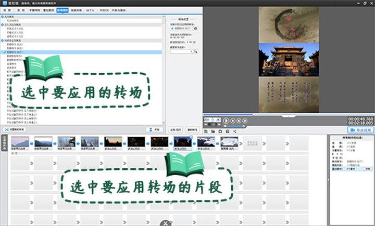Click the magnifier icon beside the search box
The width and height of the screenshot is (375, 226).
pos(196,51)
